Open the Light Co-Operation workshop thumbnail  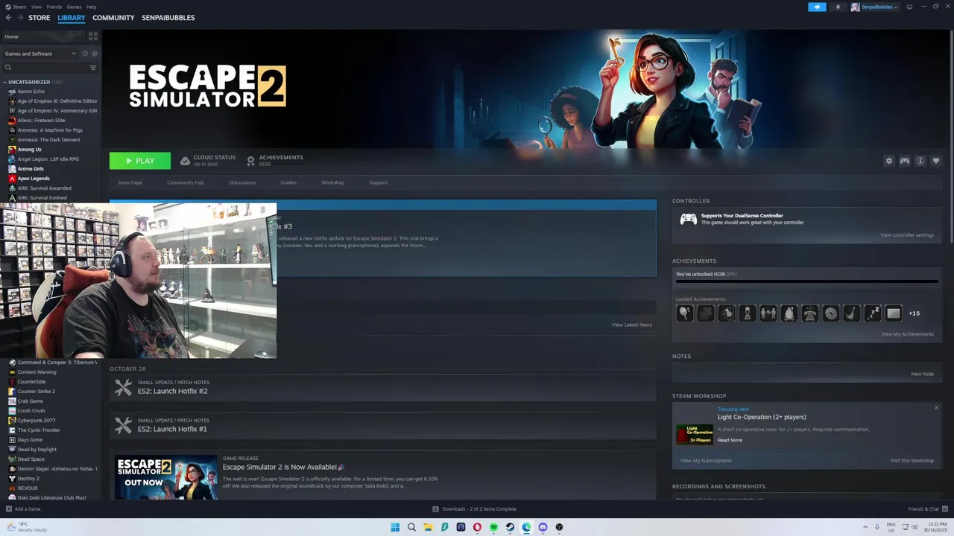[x=694, y=435]
